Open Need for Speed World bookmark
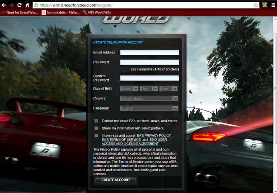Viewport: 277px width, 193px height. pyautogui.click(x=20, y=12)
